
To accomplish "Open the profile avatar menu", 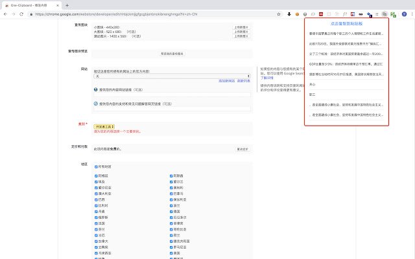I will [404, 14].
